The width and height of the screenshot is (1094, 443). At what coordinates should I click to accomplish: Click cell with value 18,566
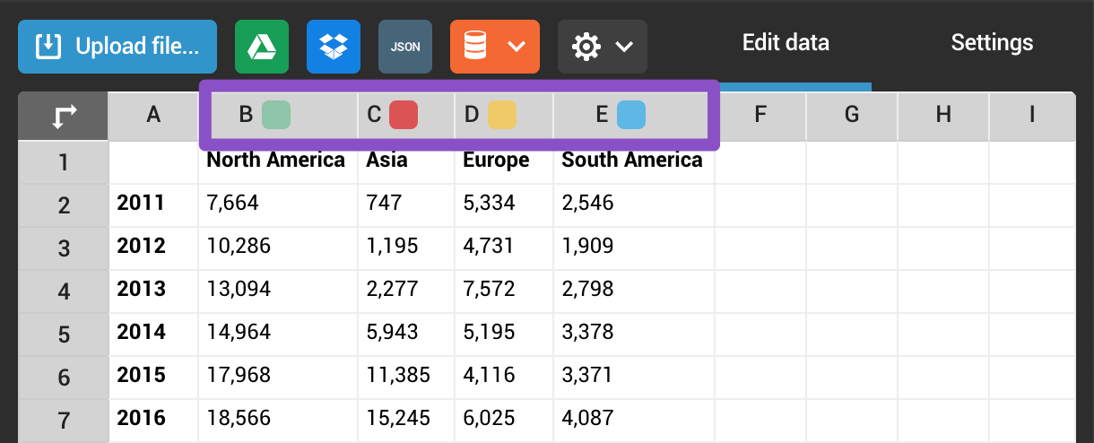pyautogui.click(x=278, y=421)
